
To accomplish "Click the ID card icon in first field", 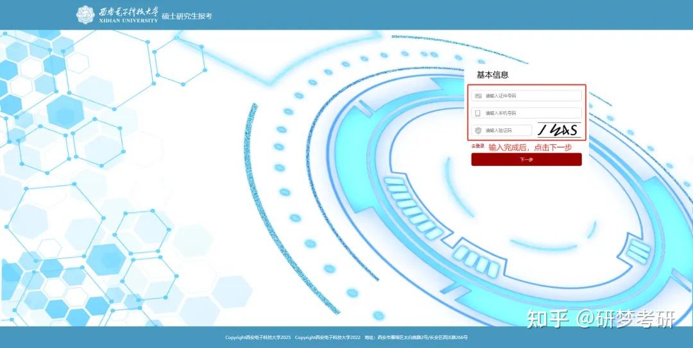I will 478,96.
